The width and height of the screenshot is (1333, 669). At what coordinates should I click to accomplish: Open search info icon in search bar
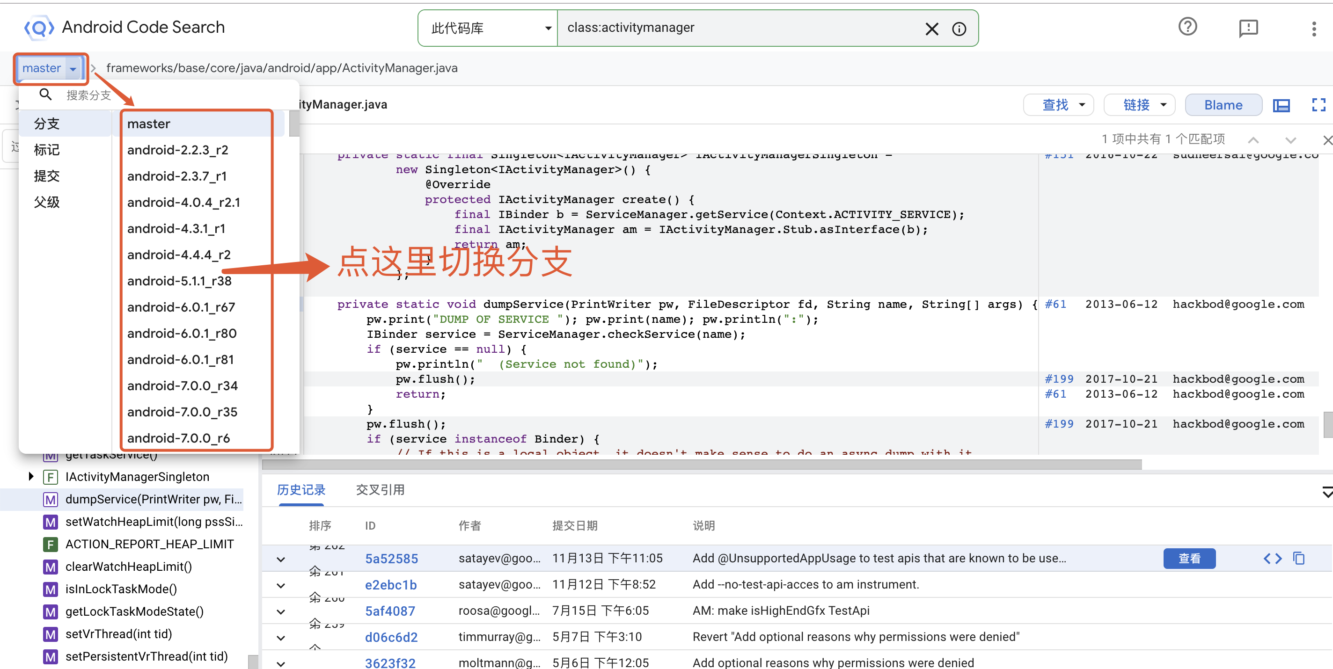point(959,29)
